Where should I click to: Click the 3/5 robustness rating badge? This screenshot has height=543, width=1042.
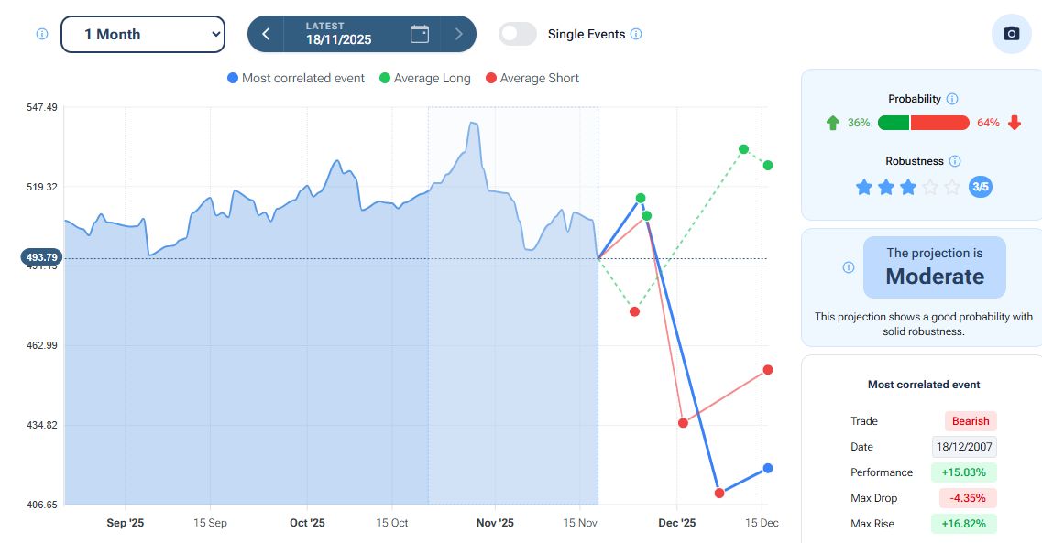tap(980, 187)
